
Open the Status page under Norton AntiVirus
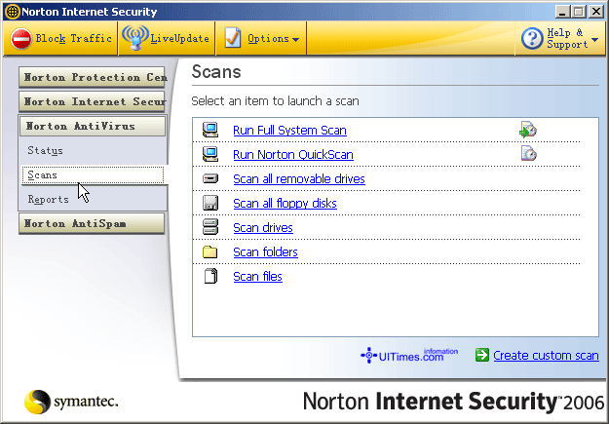45,151
